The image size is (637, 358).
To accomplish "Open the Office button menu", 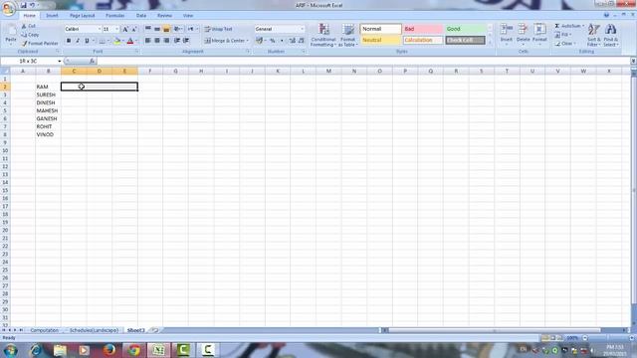I will pyautogui.click(x=8, y=8).
